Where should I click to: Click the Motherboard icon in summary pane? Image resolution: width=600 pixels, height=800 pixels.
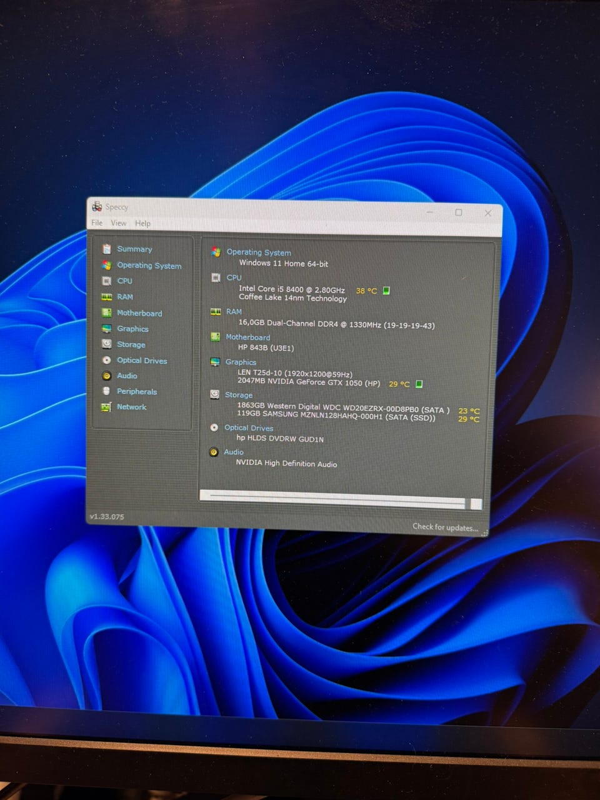pos(215,337)
